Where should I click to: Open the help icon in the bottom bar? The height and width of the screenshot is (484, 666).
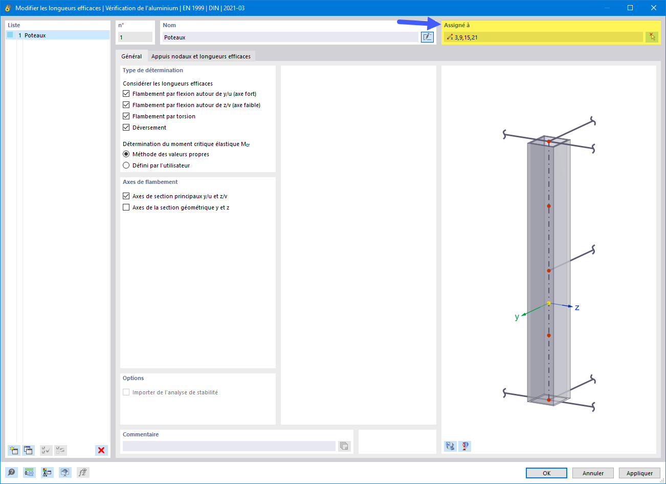[x=11, y=472]
